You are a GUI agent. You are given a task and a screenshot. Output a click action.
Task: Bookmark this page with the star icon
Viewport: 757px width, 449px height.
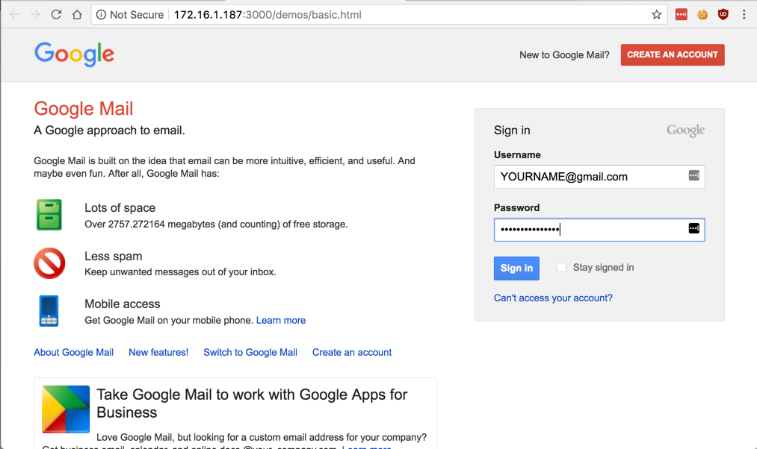[656, 14]
